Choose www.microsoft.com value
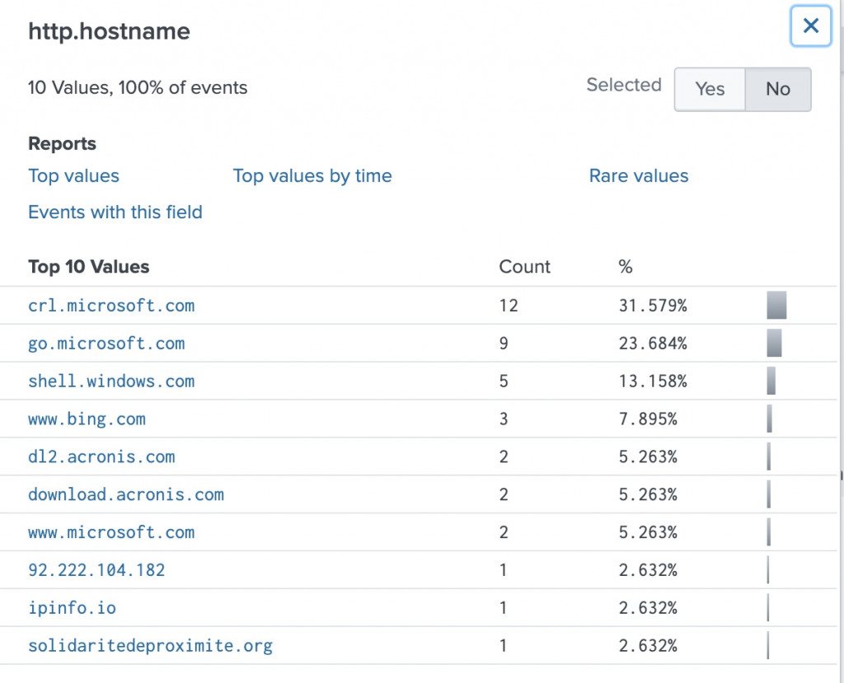The image size is (844, 683). click(x=111, y=533)
